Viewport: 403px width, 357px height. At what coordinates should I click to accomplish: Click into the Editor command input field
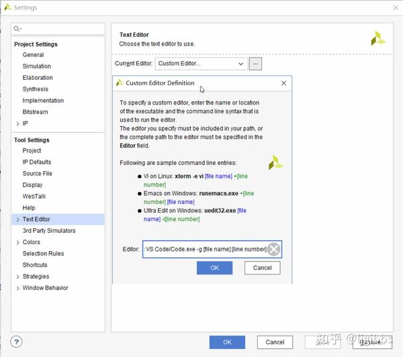[x=205, y=249]
